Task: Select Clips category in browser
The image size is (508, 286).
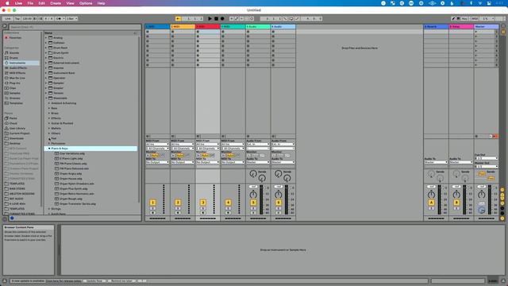Action: pyautogui.click(x=13, y=88)
